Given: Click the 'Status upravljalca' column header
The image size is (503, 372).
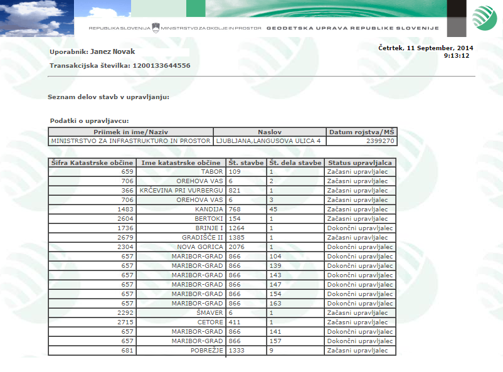Looking at the screenshot, I should point(360,162).
